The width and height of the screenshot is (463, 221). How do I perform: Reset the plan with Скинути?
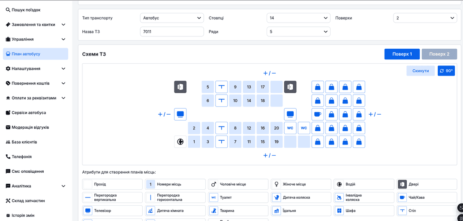(420, 71)
